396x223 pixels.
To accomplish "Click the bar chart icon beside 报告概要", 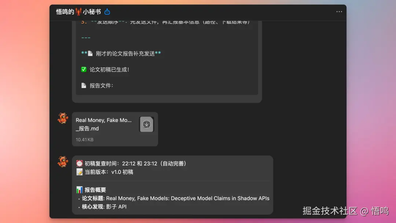I will pos(79,189).
